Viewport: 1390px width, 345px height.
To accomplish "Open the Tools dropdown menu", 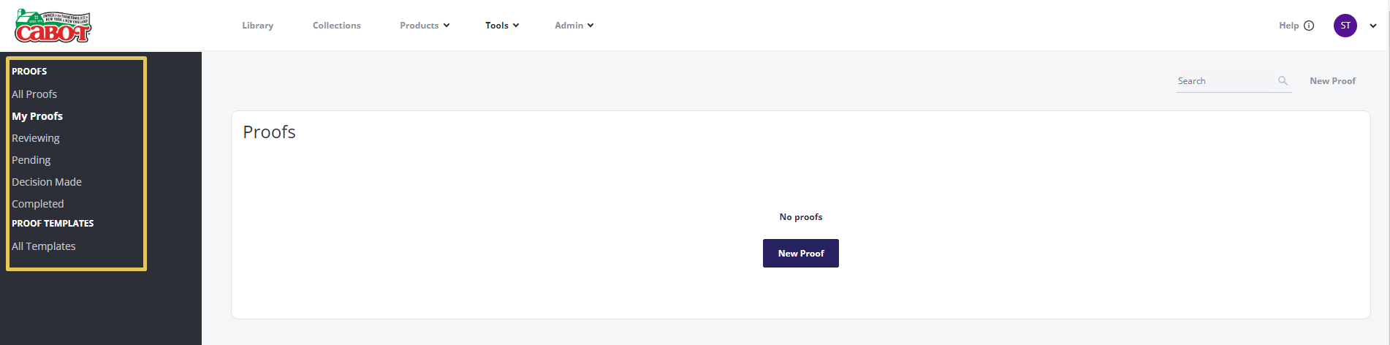I will click(x=502, y=26).
